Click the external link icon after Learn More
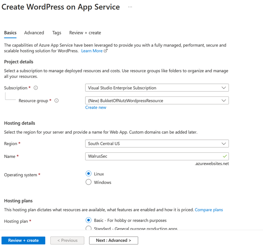 click(x=105, y=50)
